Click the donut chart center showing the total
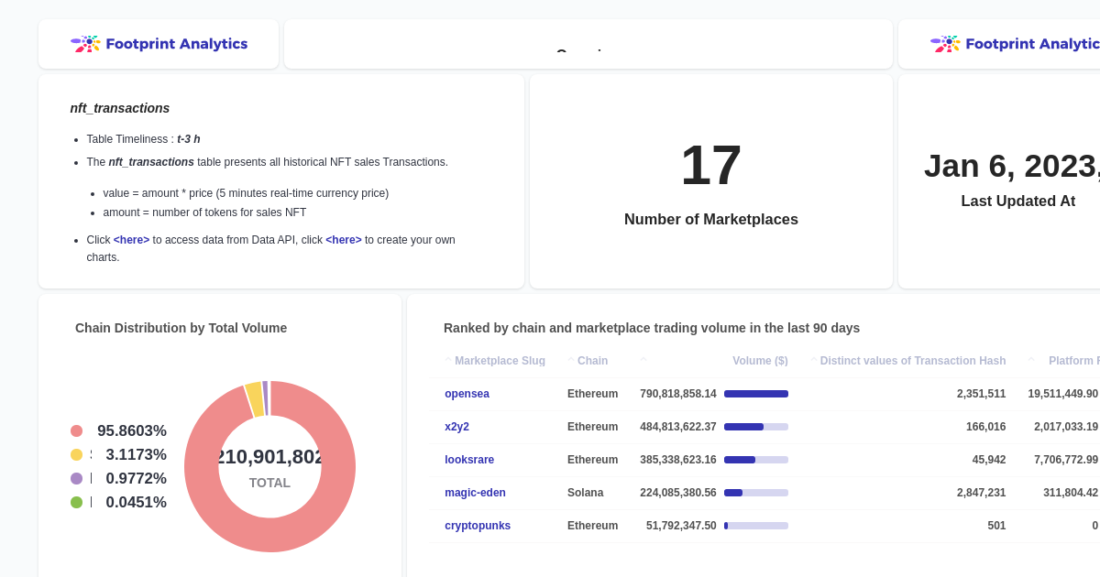 [x=269, y=466]
